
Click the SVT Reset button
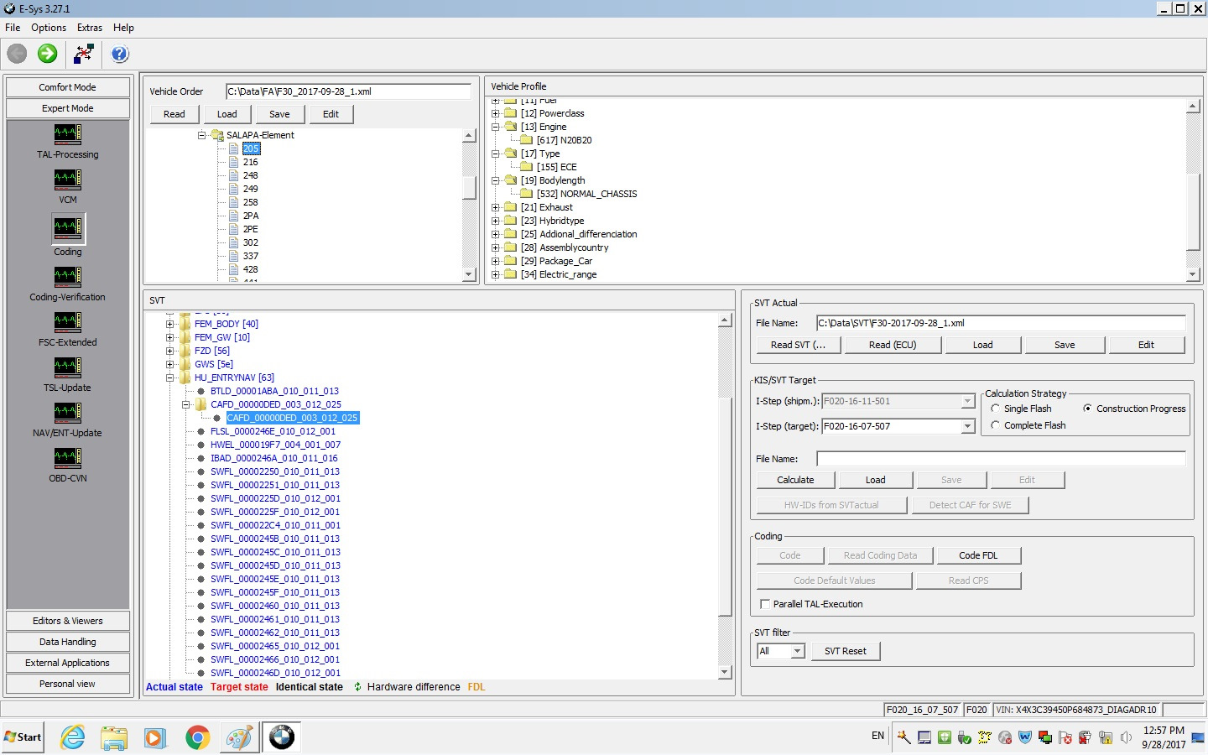coord(846,651)
